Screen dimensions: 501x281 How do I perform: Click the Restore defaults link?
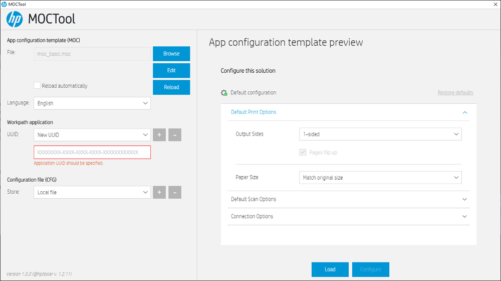[x=455, y=92]
